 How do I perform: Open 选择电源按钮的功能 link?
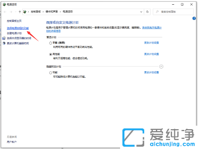[x=18, y=28]
